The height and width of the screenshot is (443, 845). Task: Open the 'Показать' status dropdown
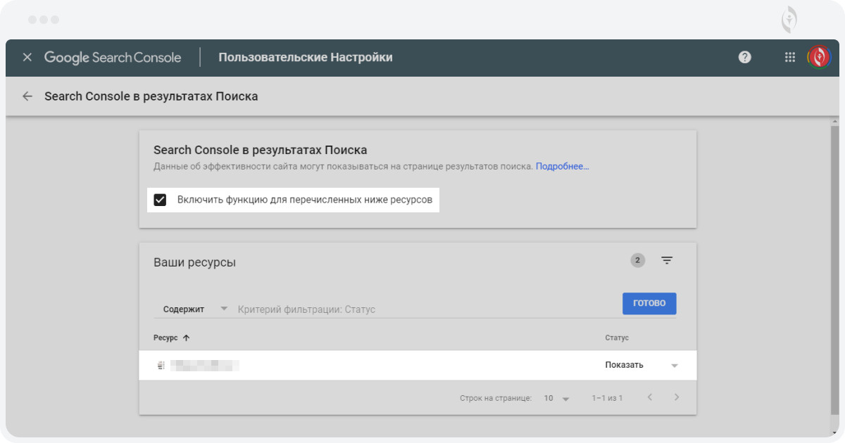(641, 365)
